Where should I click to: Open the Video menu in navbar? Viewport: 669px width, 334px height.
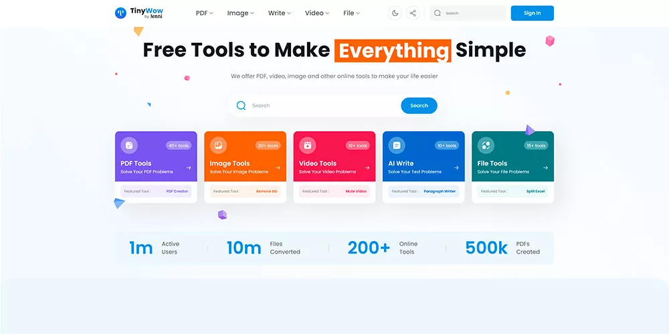(x=317, y=13)
